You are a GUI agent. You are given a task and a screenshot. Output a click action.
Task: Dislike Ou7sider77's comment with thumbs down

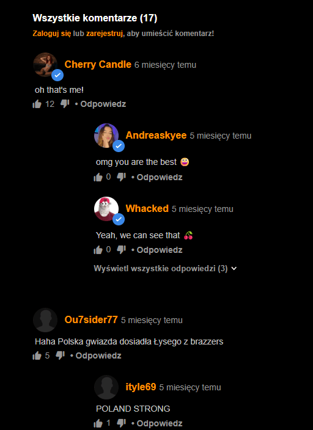(x=60, y=355)
